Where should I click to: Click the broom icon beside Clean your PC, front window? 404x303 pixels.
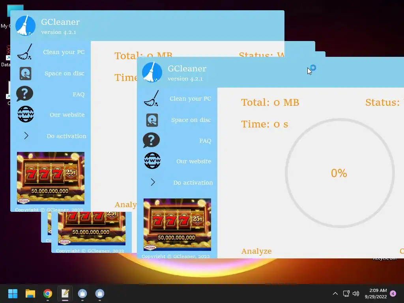click(x=151, y=98)
